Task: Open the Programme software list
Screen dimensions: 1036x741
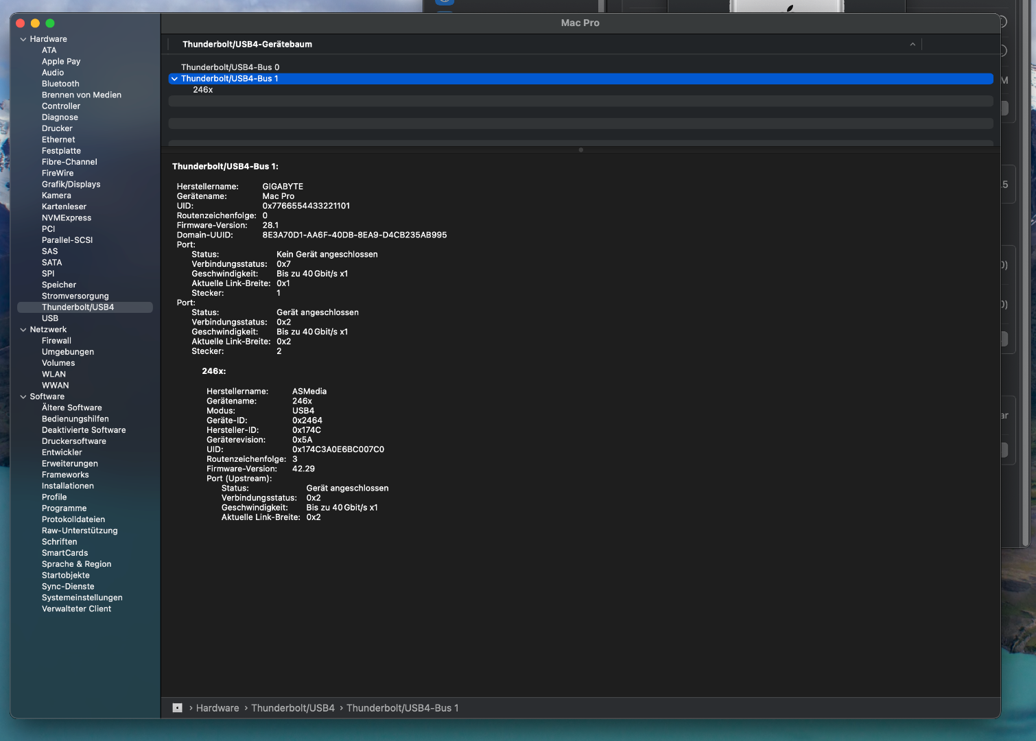Action: click(x=64, y=508)
